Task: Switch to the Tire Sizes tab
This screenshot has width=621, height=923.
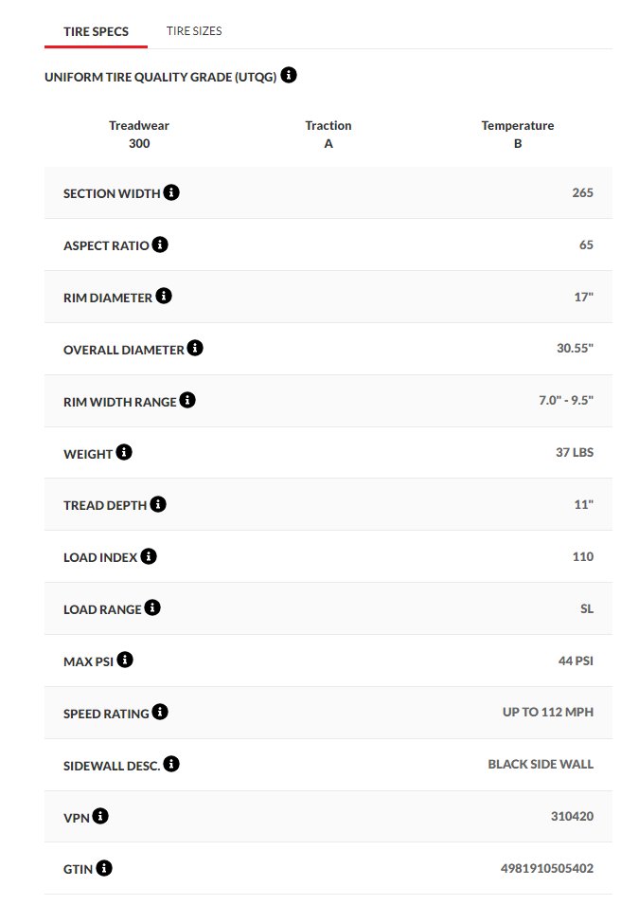Action: pyautogui.click(x=194, y=31)
